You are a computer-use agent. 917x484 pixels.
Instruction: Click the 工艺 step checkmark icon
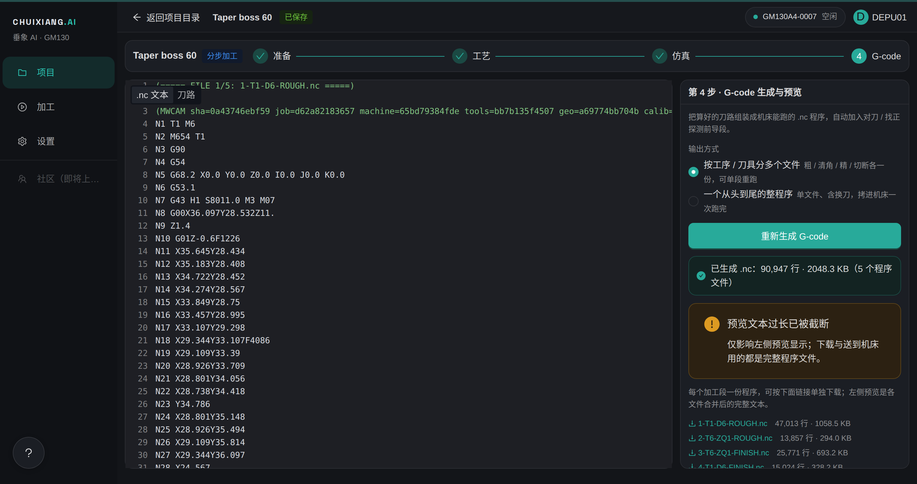(x=459, y=56)
